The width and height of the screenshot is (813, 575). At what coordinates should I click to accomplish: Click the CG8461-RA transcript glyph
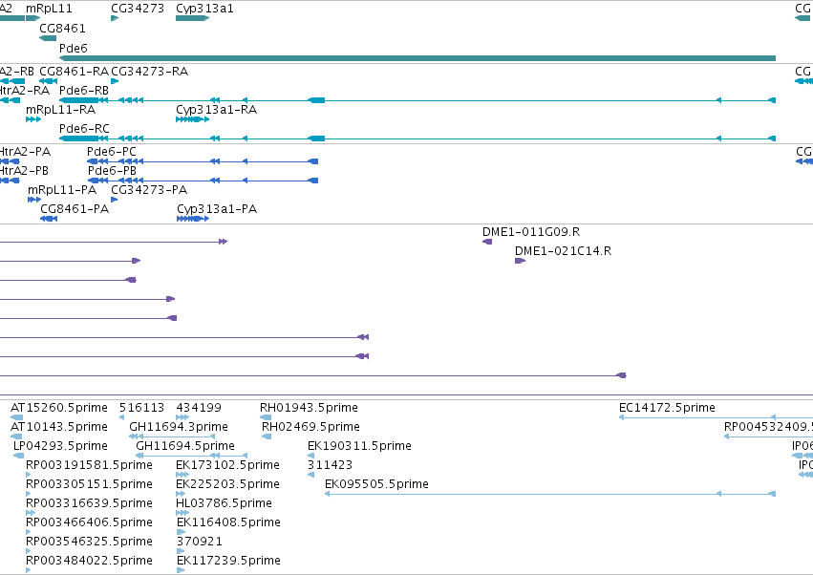point(48,81)
